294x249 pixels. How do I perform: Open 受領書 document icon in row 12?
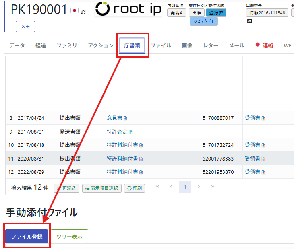tap(263, 172)
